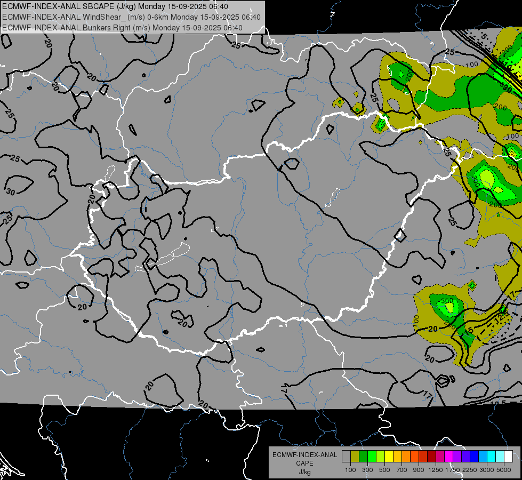Viewport: 522px width, 480px height.
Task: Click the 30 contour label on map
Action: pyautogui.click(x=11, y=192)
